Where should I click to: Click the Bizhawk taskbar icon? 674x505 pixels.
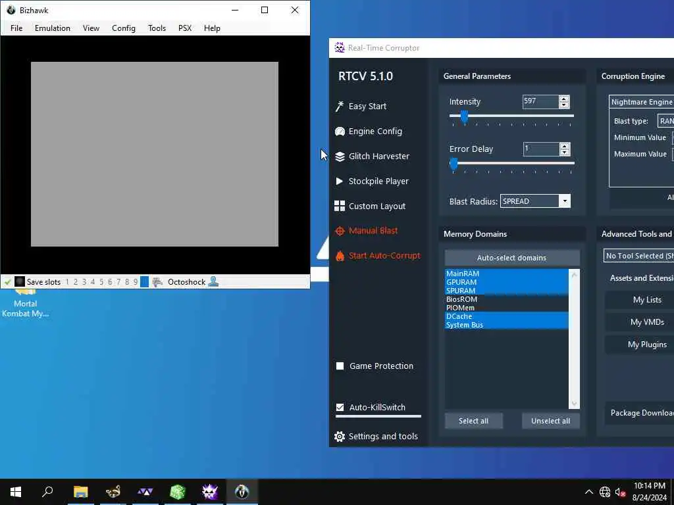242,492
